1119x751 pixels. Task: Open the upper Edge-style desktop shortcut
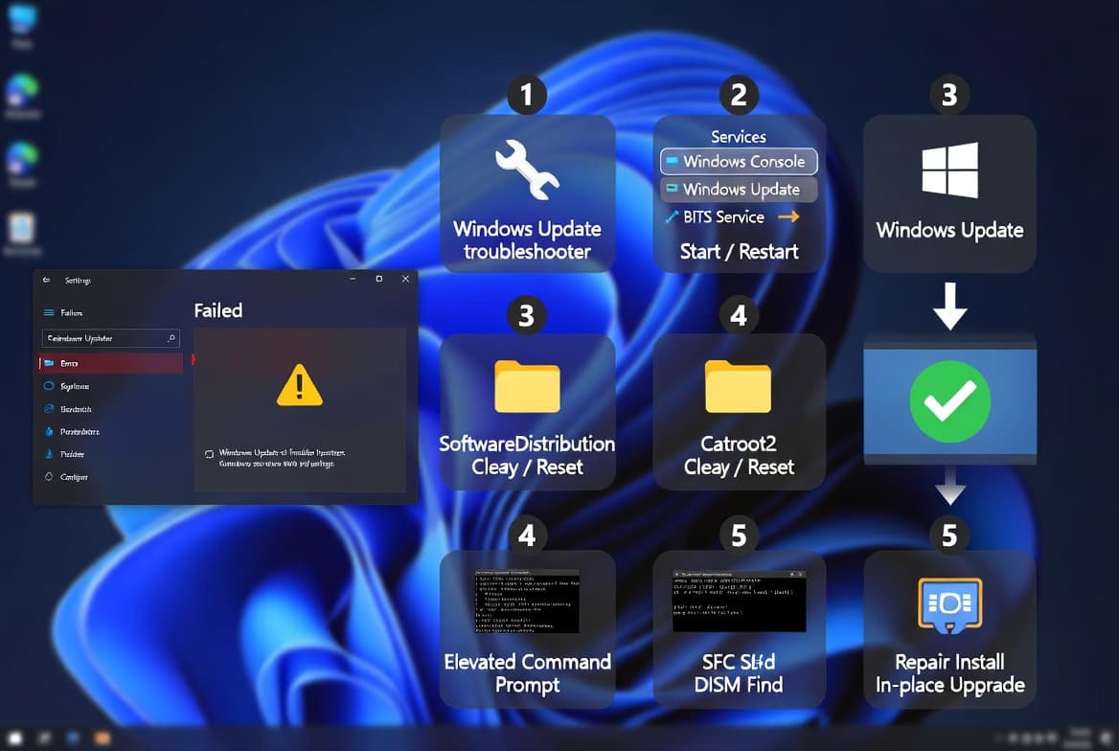click(22, 91)
